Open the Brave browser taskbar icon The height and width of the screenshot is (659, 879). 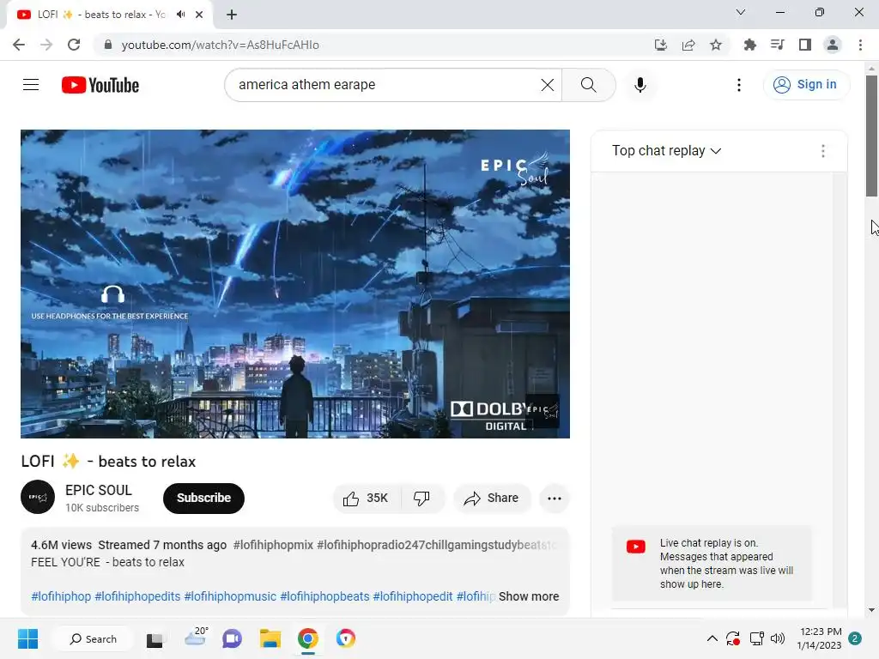coord(346,638)
